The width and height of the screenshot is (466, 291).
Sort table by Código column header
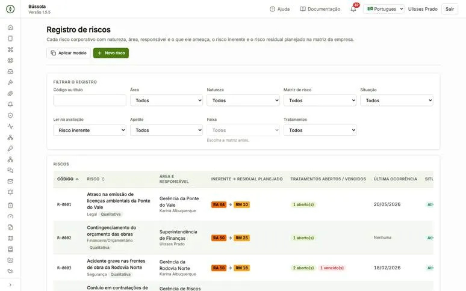coord(68,179)
